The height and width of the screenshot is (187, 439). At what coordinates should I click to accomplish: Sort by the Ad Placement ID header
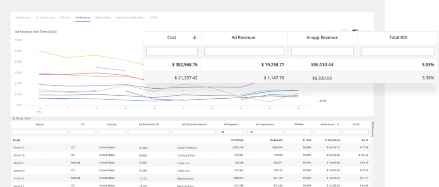[x=149, y=124]
